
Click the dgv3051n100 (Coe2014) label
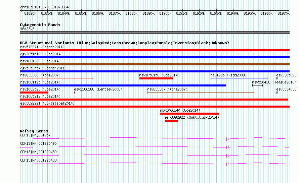click(41, 54)
